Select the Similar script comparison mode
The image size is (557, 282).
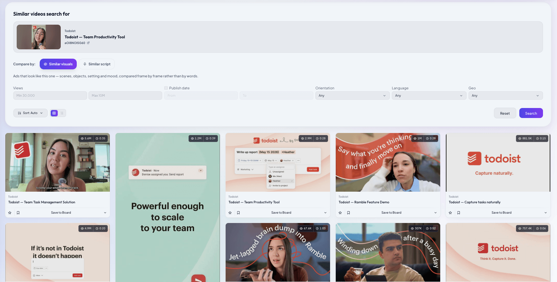pyautogui.click(x=97, y=64)
